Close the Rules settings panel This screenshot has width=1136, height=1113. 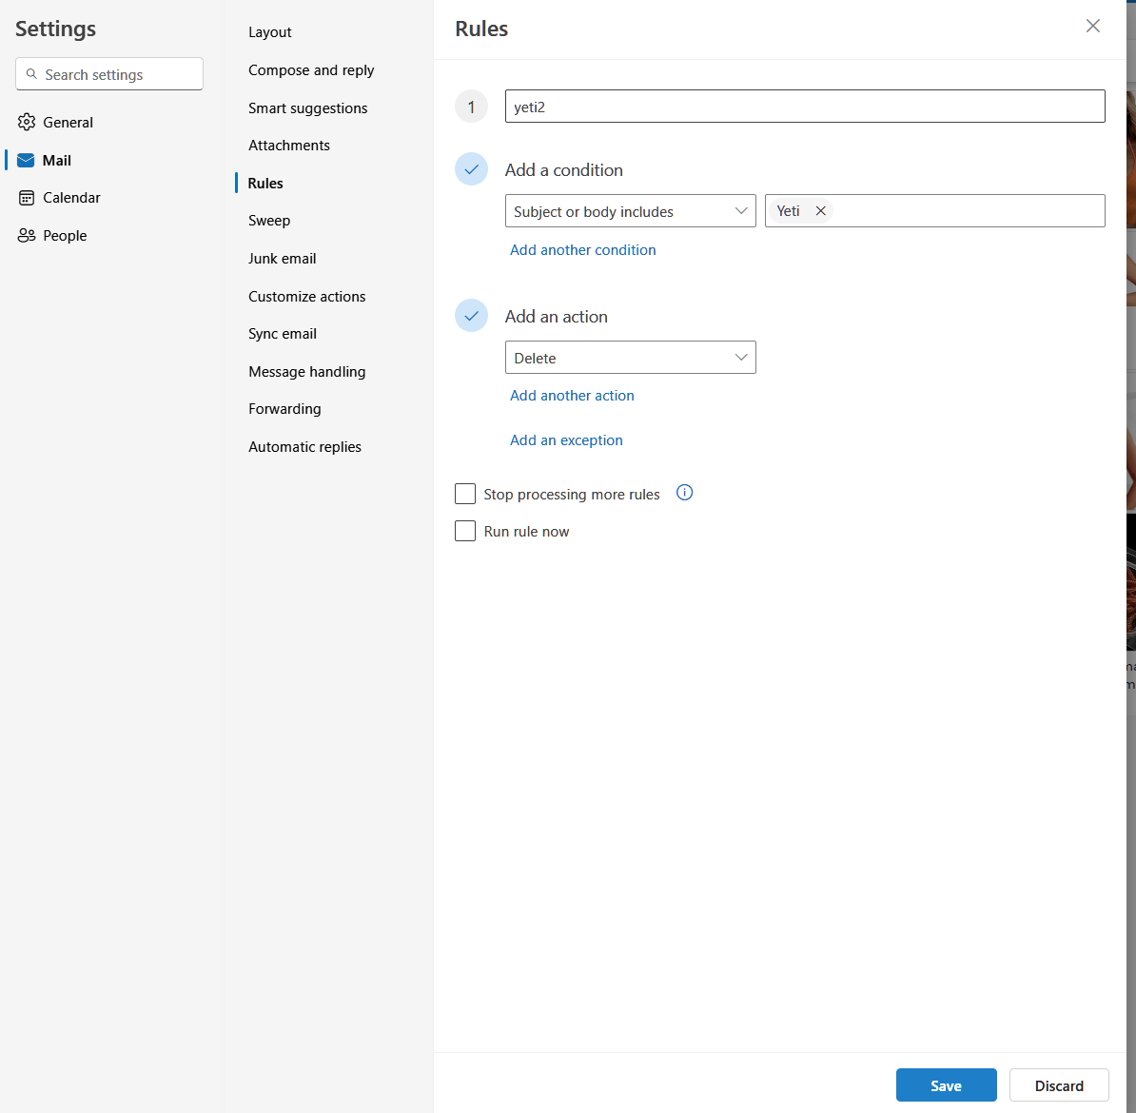[x=1092, y=27]
